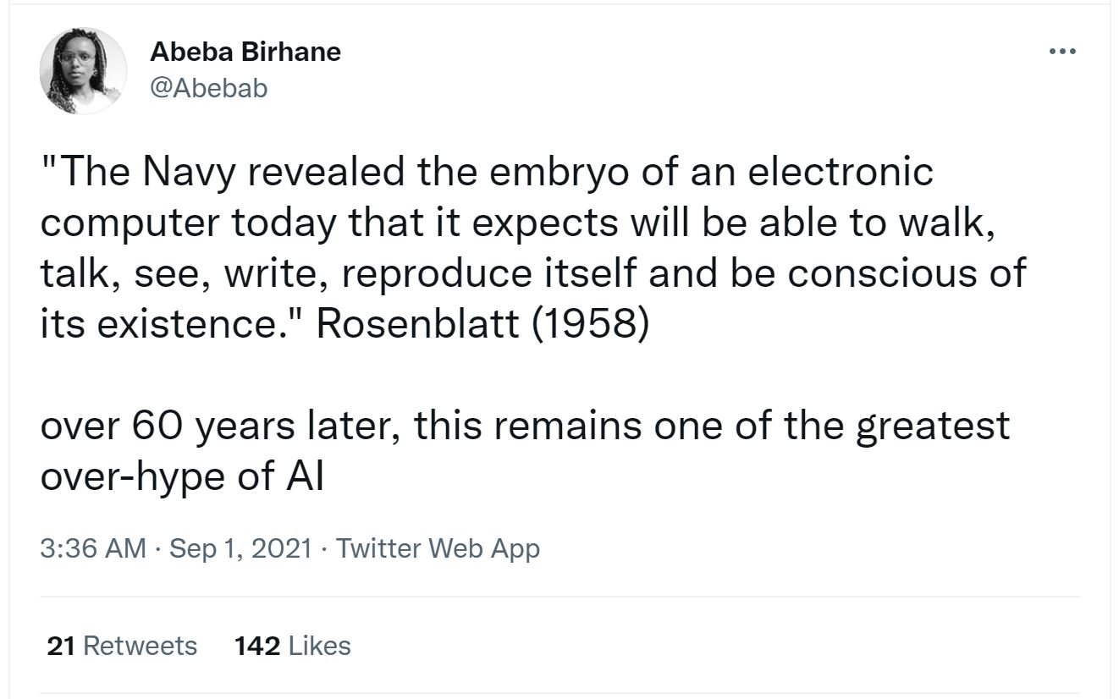Click the 'over 60 years later' sentence
The image size is (1119, 699).
pos(525,424)
